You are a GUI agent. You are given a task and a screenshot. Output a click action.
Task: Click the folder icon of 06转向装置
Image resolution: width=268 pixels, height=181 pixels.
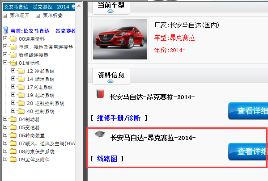pyautogui.click(x=13, y=135)
